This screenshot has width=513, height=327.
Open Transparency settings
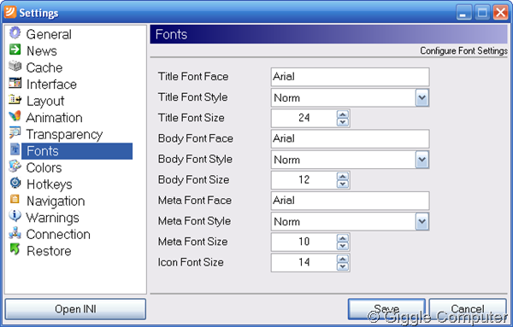click(x=64, y=134)
